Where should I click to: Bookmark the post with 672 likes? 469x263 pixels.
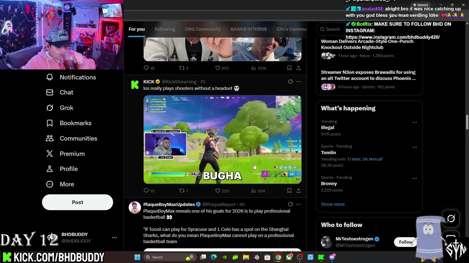point(289,68)
